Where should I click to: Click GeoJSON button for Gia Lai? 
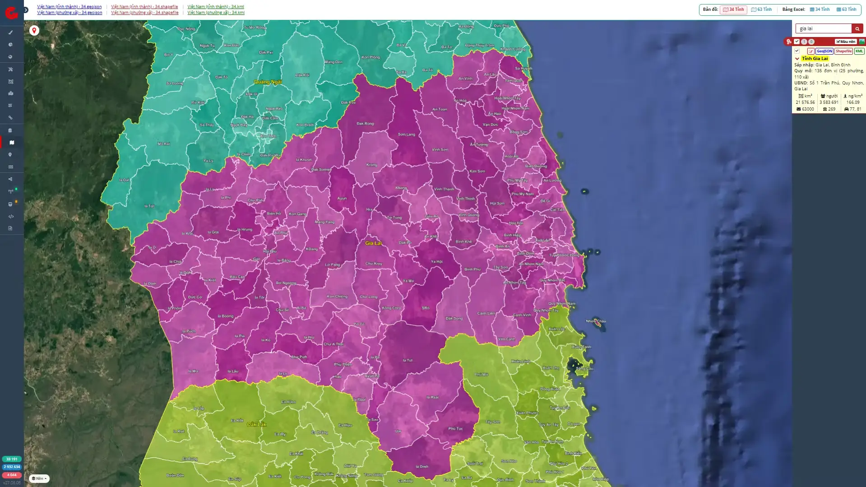(824, 51)
